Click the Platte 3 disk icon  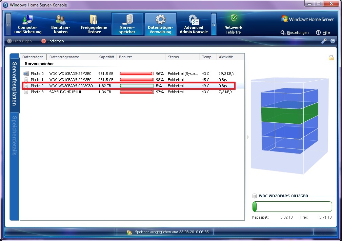click(26, 92)
